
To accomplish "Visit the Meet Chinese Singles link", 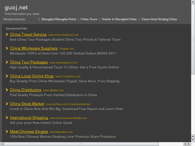I will pos(29,132).
